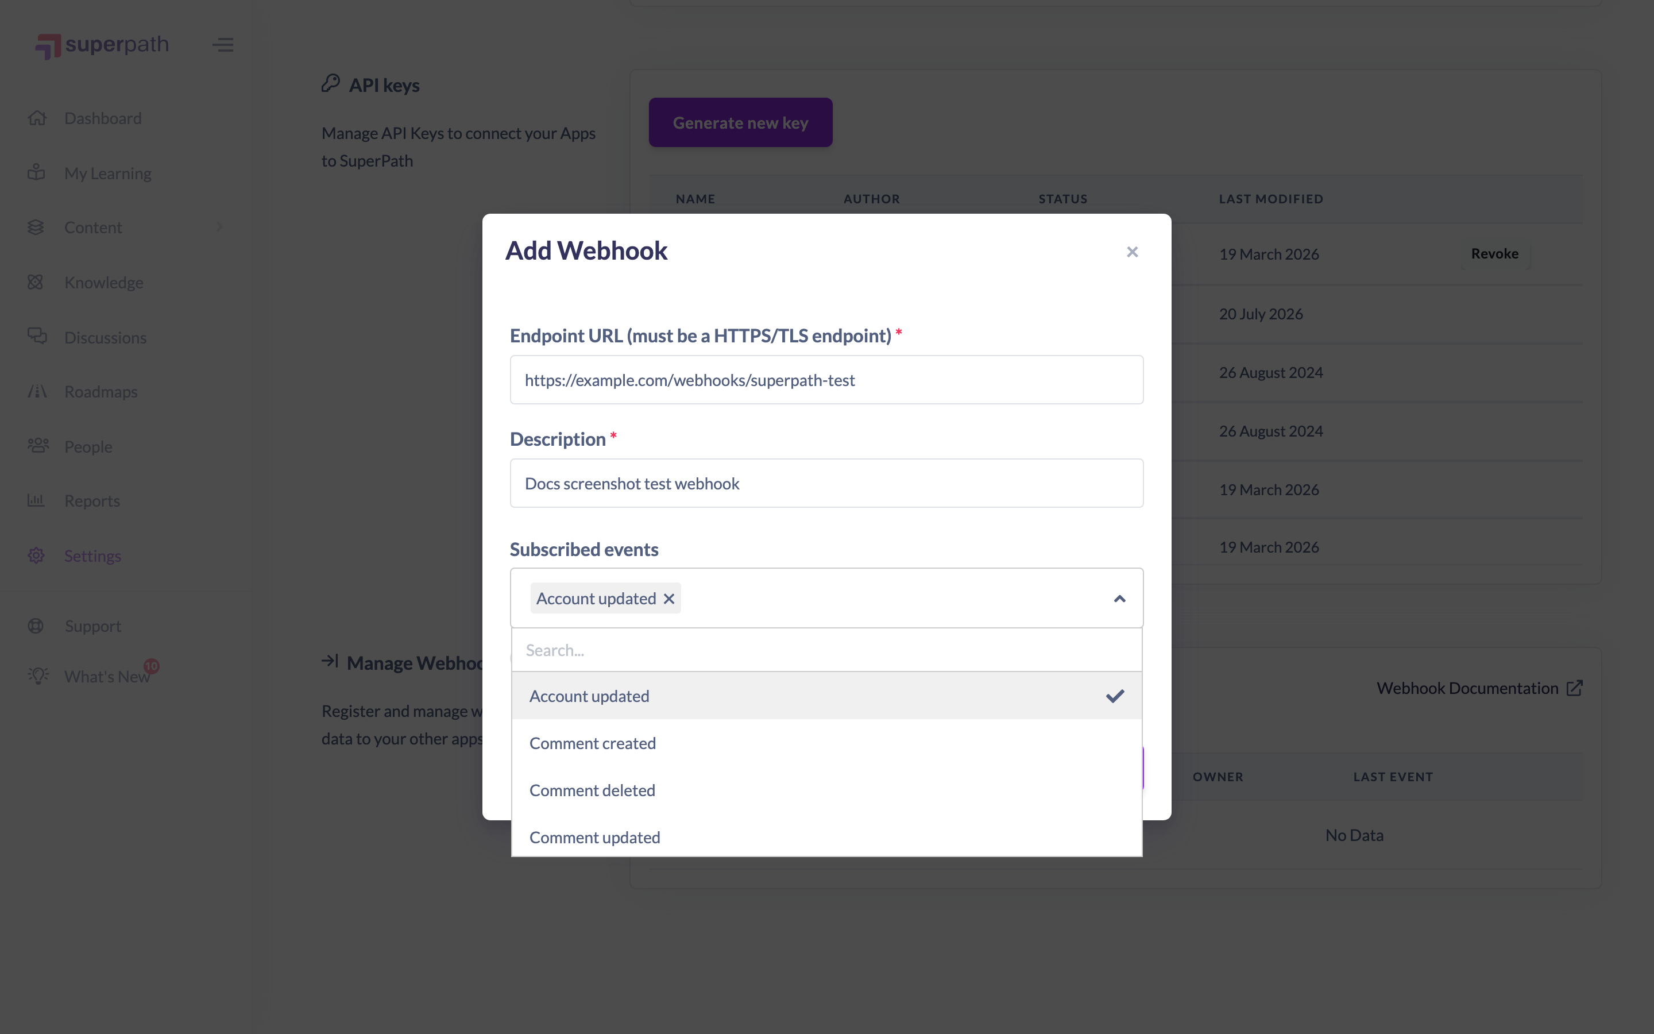Deselect the checked Account updated option
The width and height of the screenshot is (1654, 1034).
[x=826, y=696]
